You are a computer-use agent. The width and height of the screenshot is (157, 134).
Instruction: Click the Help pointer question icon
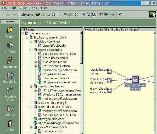[x=120, y=15]
